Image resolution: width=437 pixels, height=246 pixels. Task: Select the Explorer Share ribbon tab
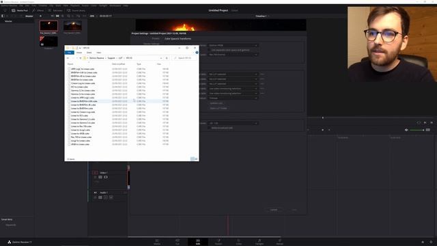[x=89, y=53]
